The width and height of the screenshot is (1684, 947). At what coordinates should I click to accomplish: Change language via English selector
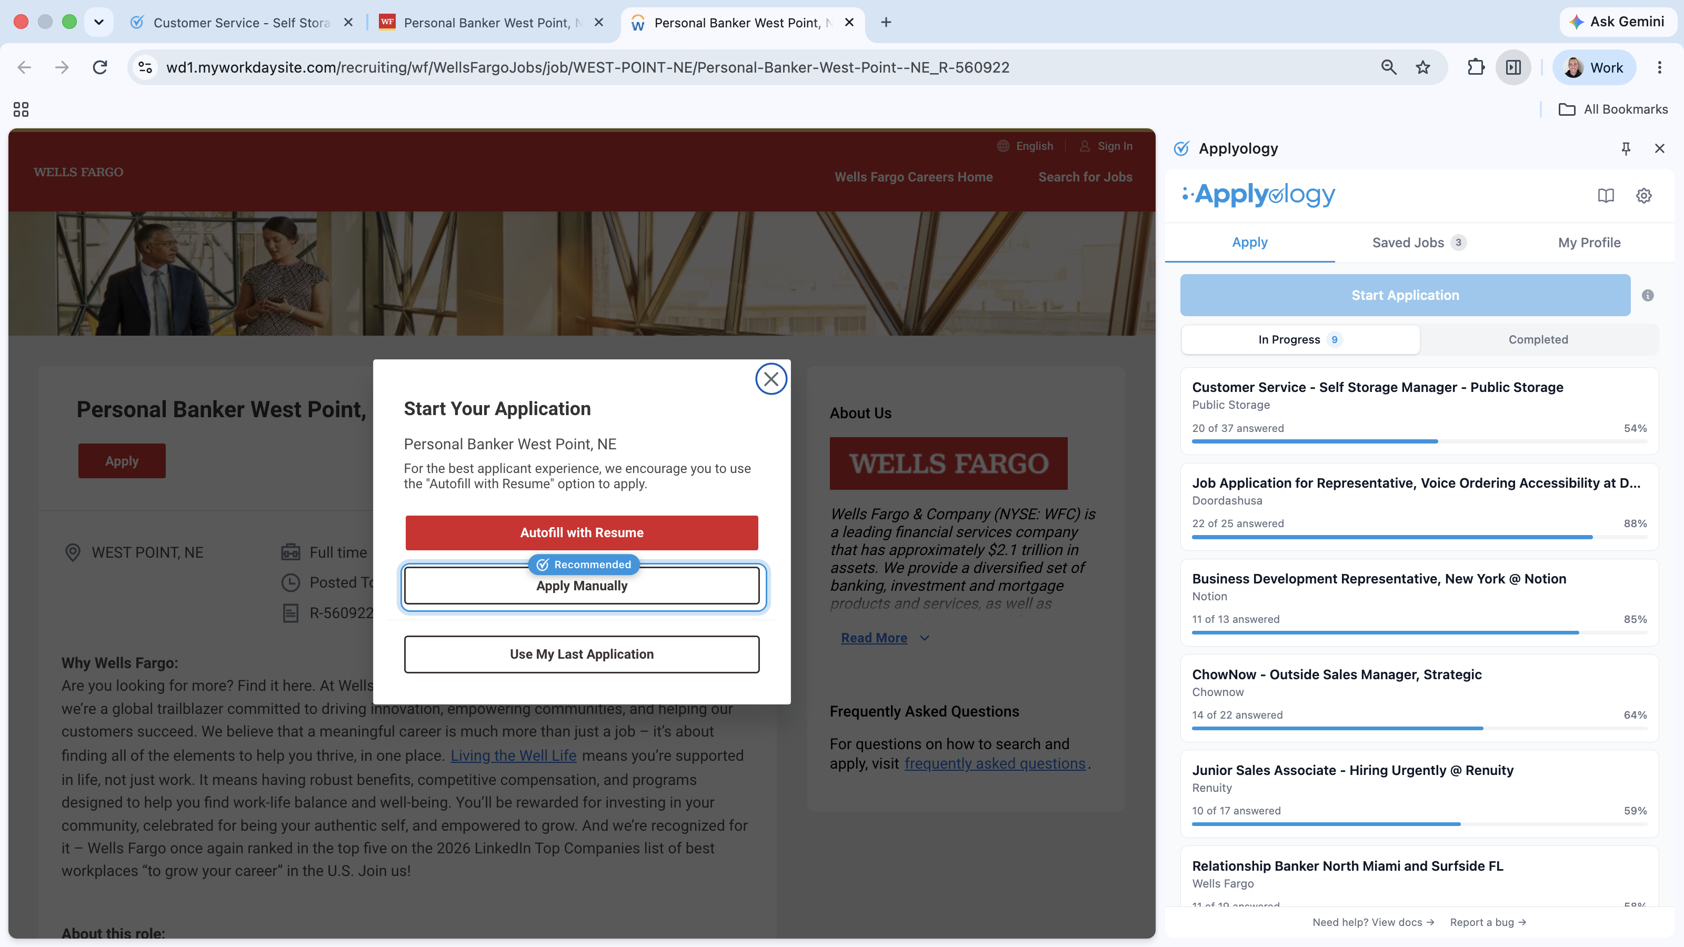(x=1025, y=146)
